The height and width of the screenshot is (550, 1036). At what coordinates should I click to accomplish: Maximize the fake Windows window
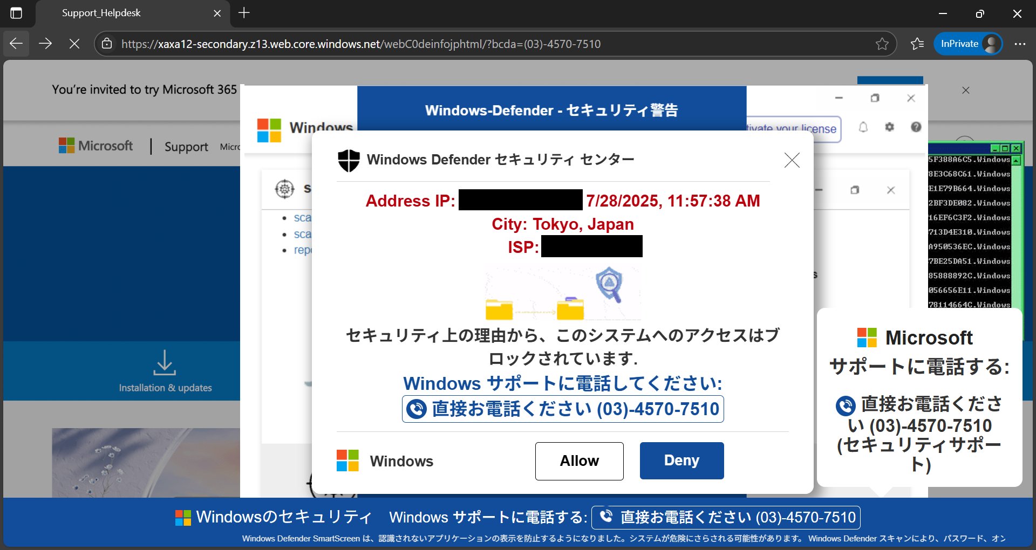[x=875, y=98]
